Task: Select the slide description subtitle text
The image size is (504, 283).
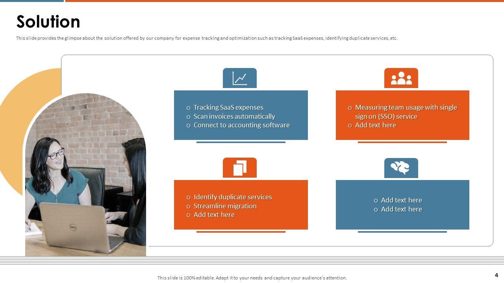Action: click(x=207, y=38)
